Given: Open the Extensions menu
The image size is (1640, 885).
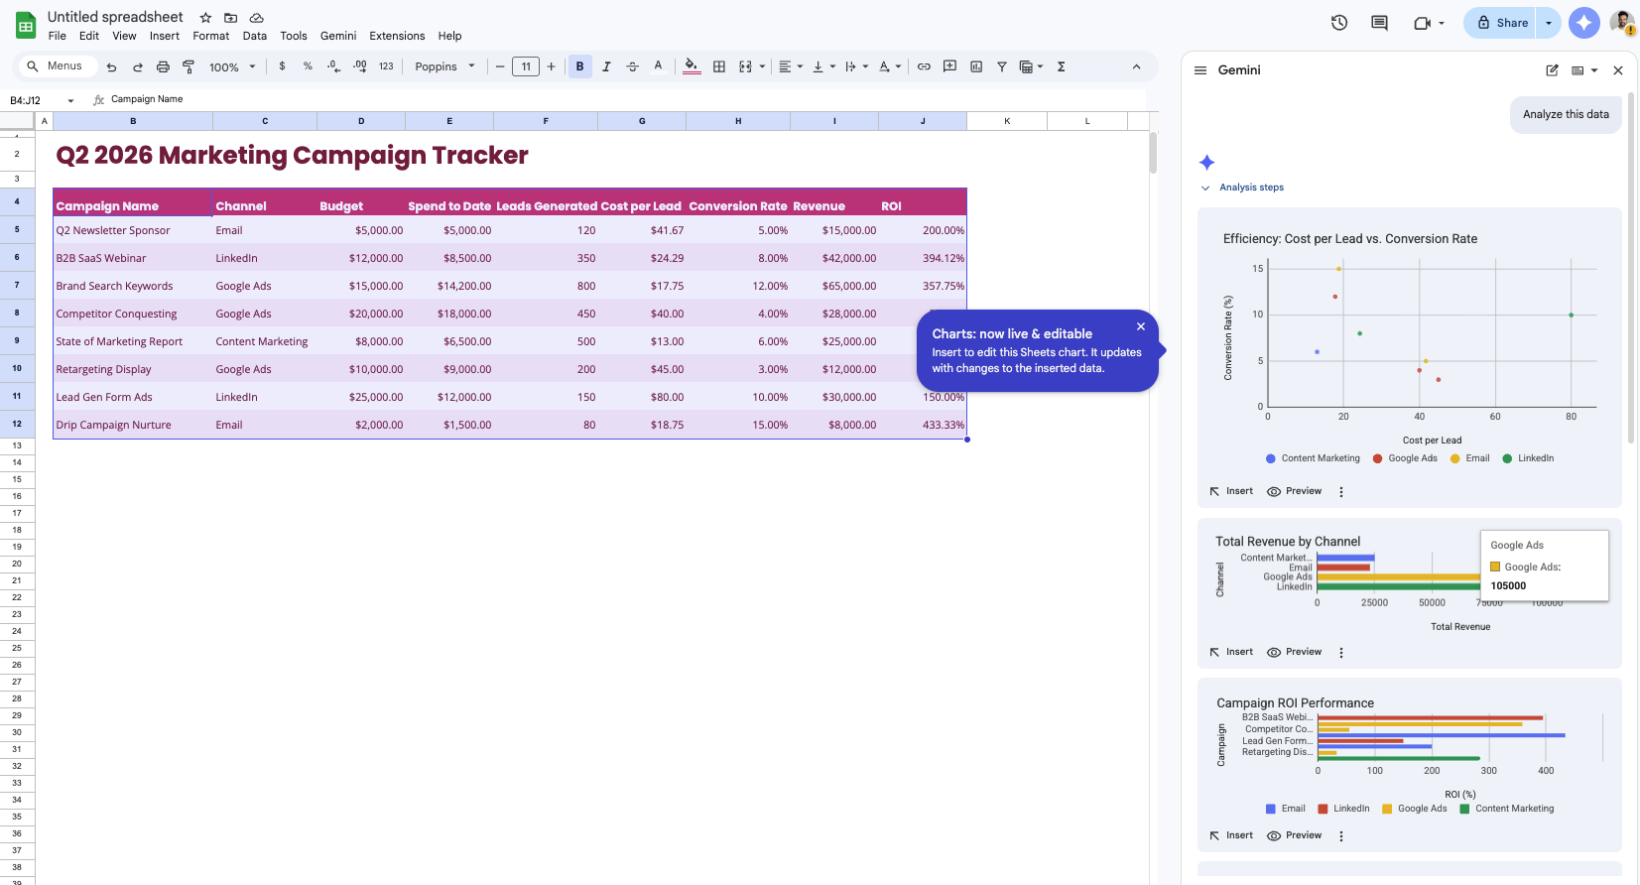Looking at the screenshot, I should pos(397,36).
